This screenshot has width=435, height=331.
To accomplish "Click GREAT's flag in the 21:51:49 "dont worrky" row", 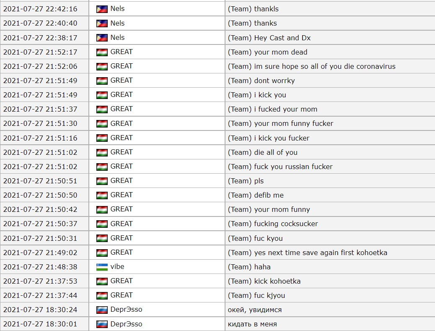I will pos(102,81).
